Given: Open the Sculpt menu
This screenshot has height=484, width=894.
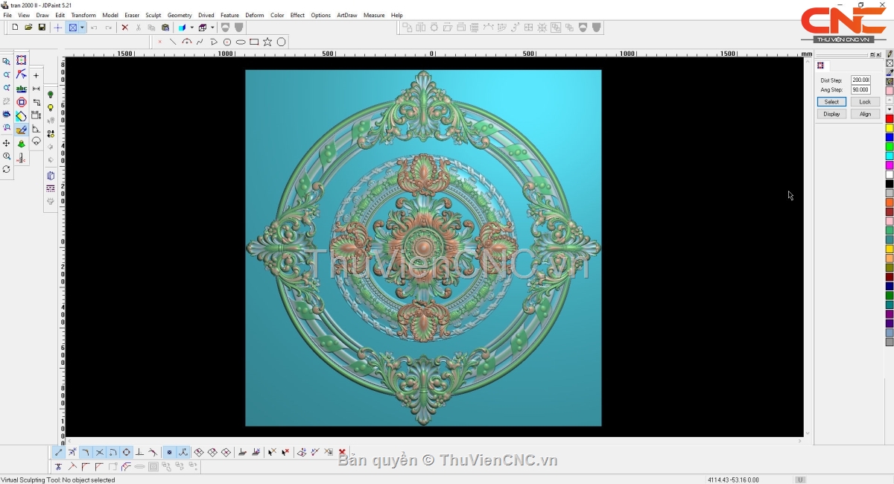Looking at the screenshot, I should (153, 15).
